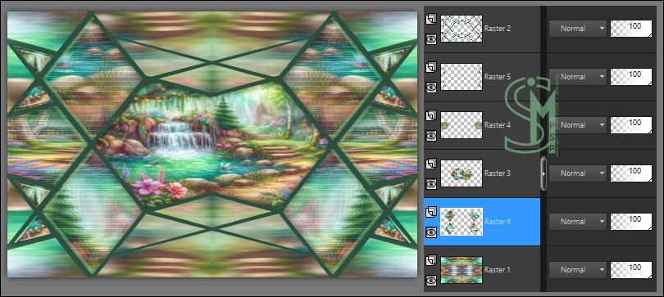The height and width of the screenshot is (297, 664).
Task: Click the layer type icon for Raster 4
Action: tap(431, 115)
